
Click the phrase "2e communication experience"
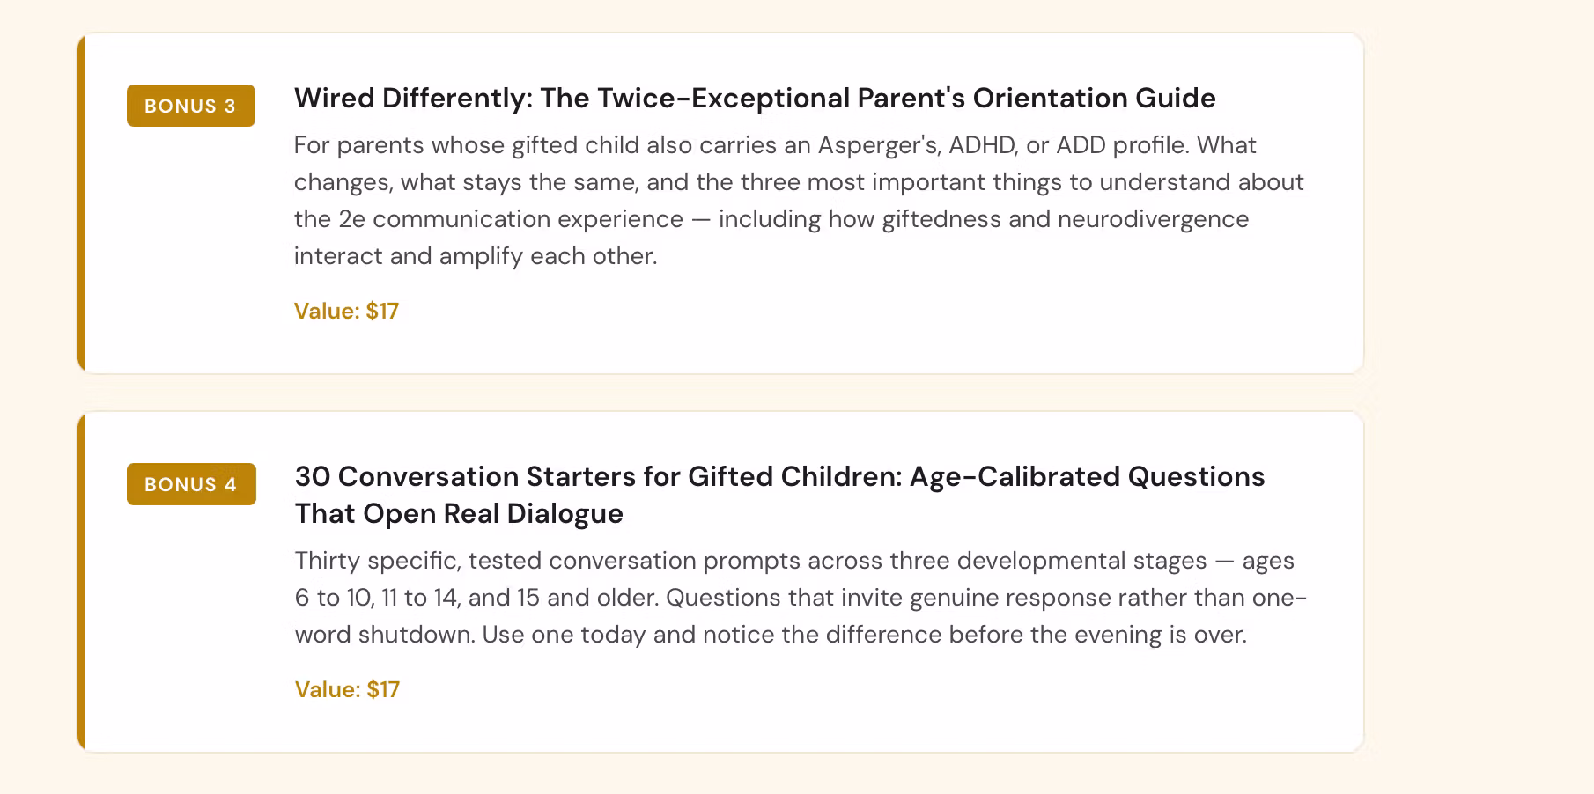point(511,218)
